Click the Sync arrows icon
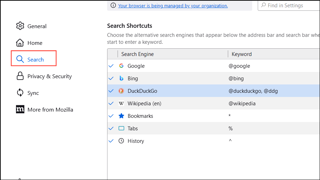This screenshot has width=320, height=180. [x=20, y=93]
